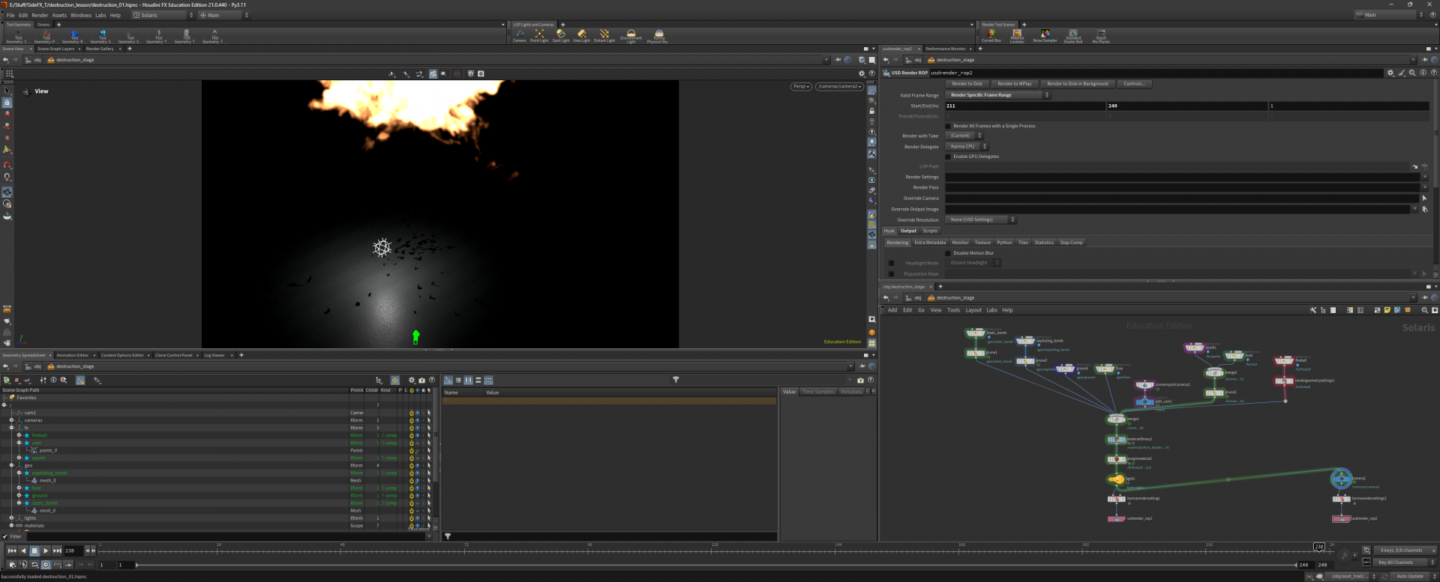Open the parameter gear menu for usdrender_rop2
This screenshot has width=1440, height=582.
coord(1390,73)
